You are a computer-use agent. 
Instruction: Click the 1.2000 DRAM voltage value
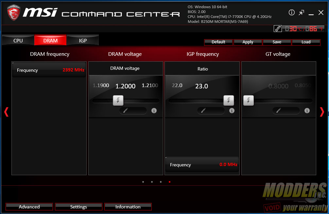[126, 86]
